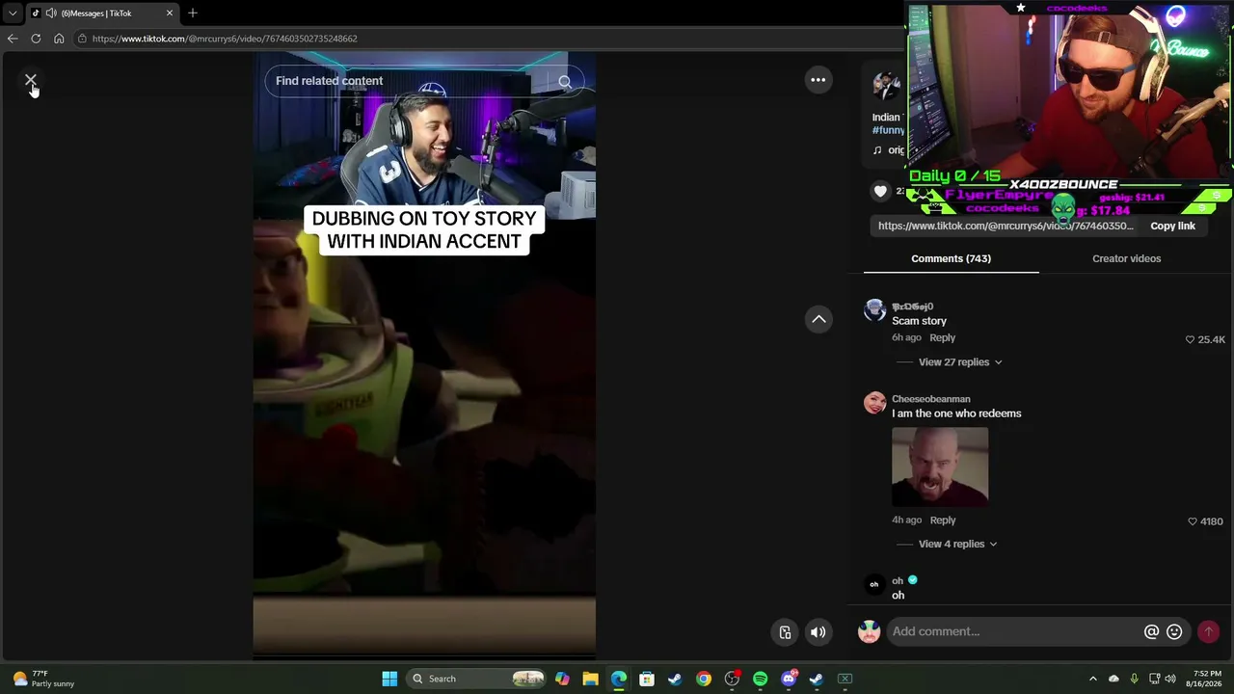Open a new browser tab

click(193, 13)
